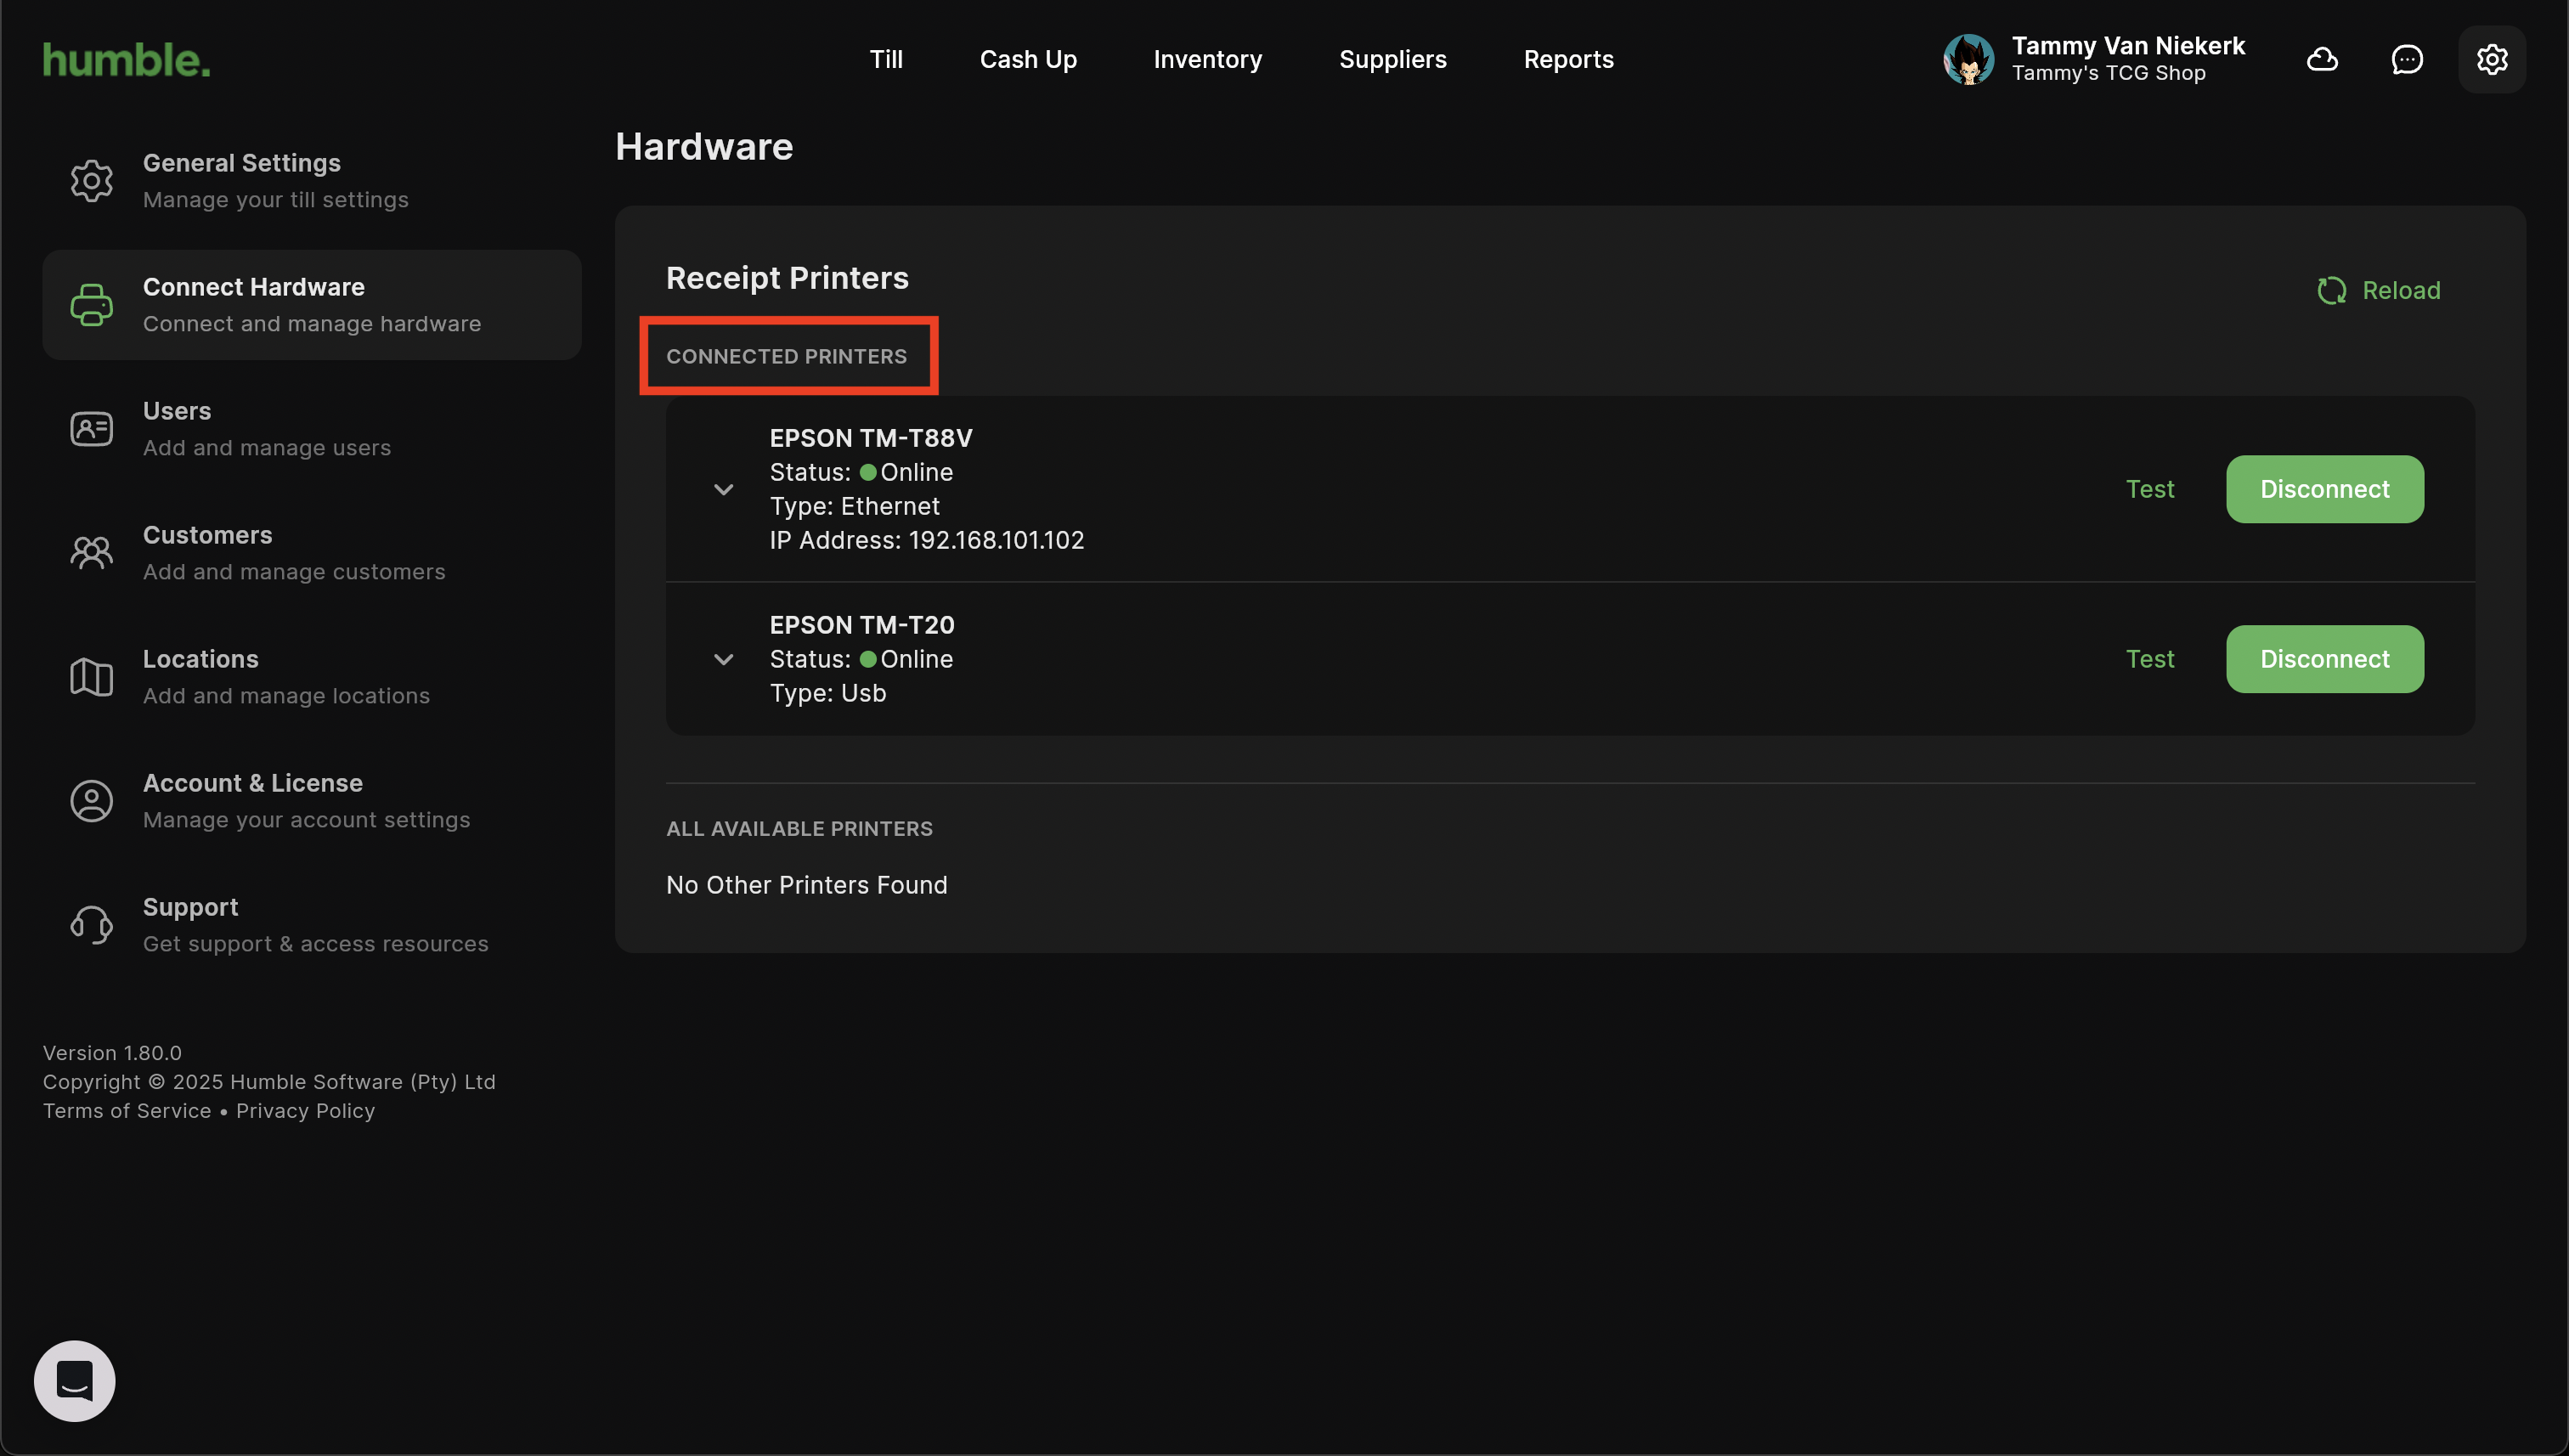Viewport: 2569px width, 1456px height.
Task: Open the Inventory menu
Action: pyautogui.click(x=1207, y=60)
